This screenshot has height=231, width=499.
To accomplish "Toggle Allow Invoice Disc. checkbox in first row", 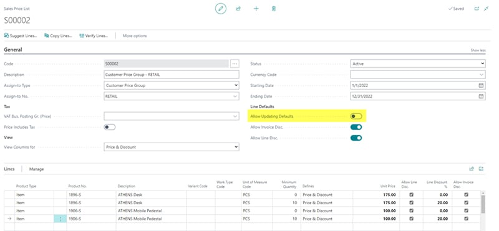I will point(466,194).
